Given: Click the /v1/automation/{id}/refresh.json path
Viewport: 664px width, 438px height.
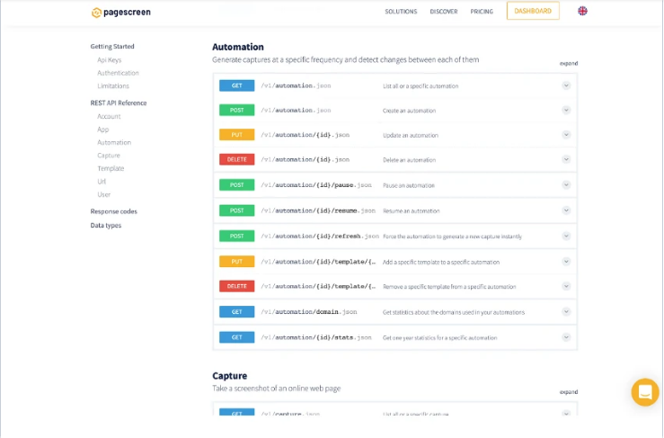Looking at the screenshot, I should 320,237.
